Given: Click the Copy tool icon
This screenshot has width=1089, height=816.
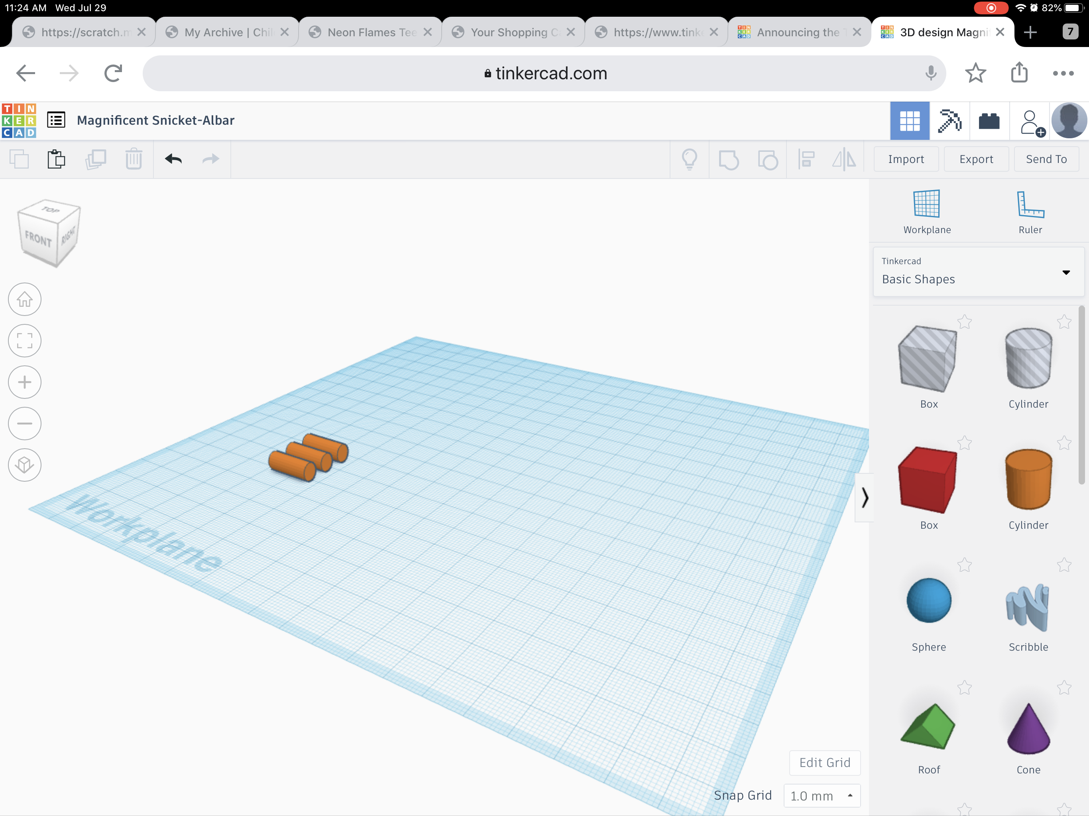Looking at the screenshot, I should coord(19,159).
